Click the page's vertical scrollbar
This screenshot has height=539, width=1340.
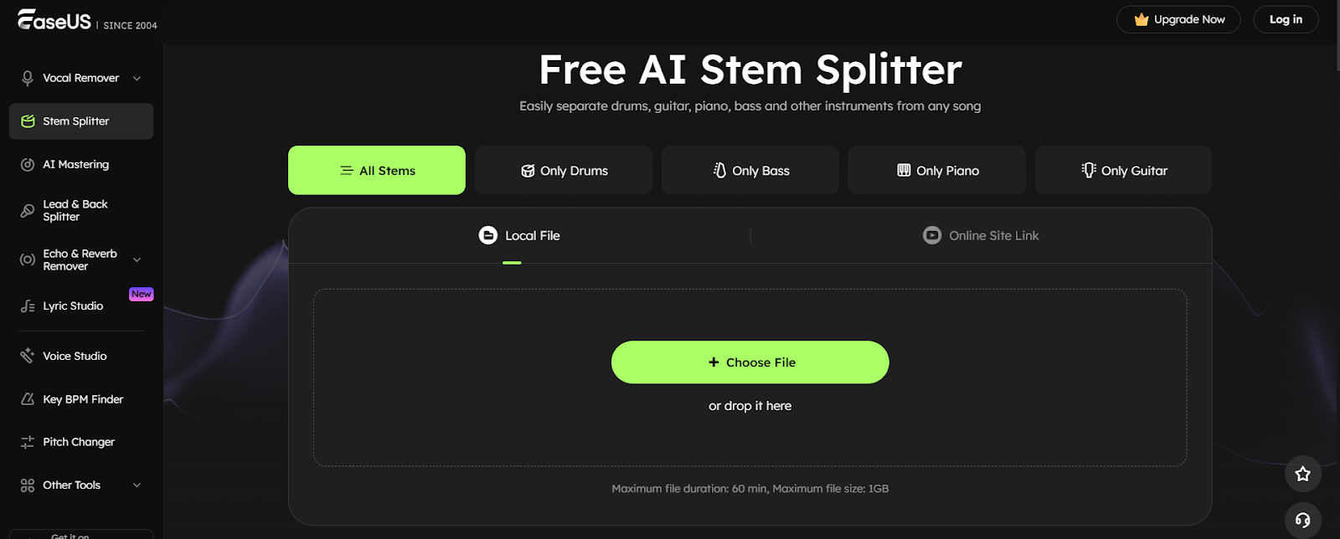pos(1336,33)
